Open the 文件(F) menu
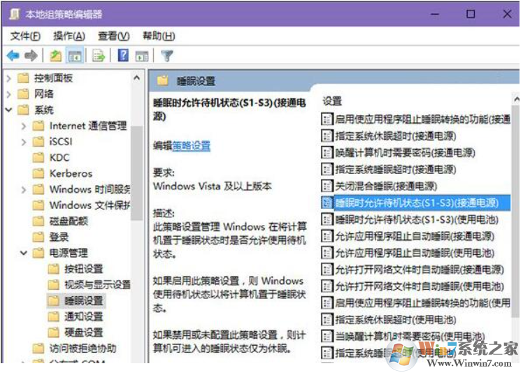 point(25,36)
